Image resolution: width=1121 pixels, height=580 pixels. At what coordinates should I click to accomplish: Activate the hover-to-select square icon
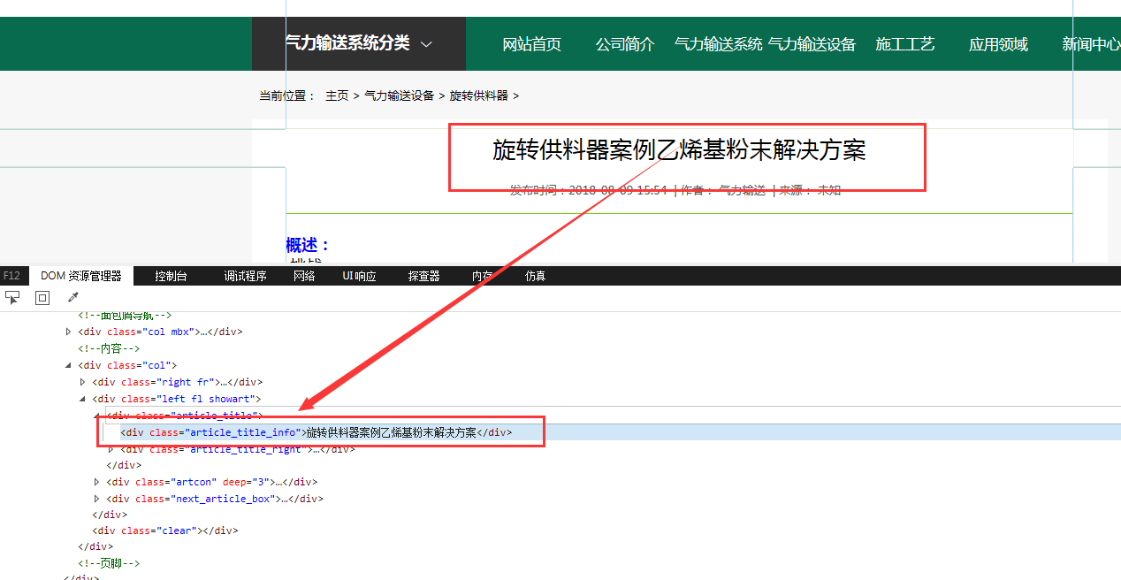42,298
